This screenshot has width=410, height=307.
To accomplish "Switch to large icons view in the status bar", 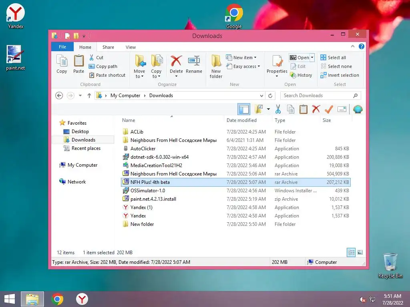I will click(360, 252).
